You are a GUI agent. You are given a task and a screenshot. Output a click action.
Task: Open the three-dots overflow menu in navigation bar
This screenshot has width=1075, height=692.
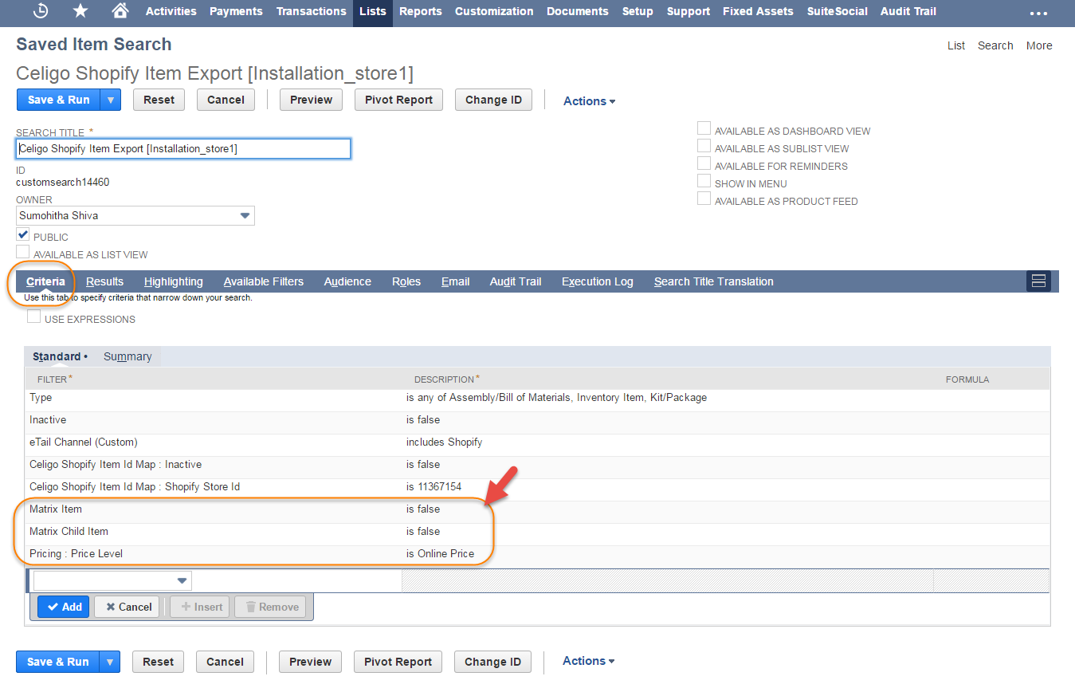coord(1038,14)
